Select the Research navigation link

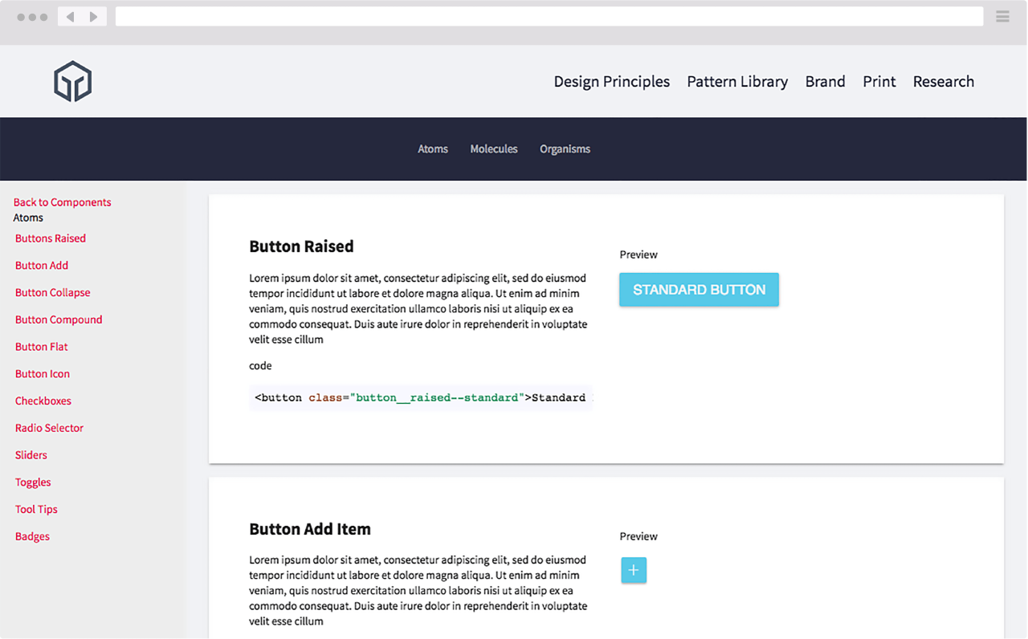pyautogui.click(x=943, y=82)
